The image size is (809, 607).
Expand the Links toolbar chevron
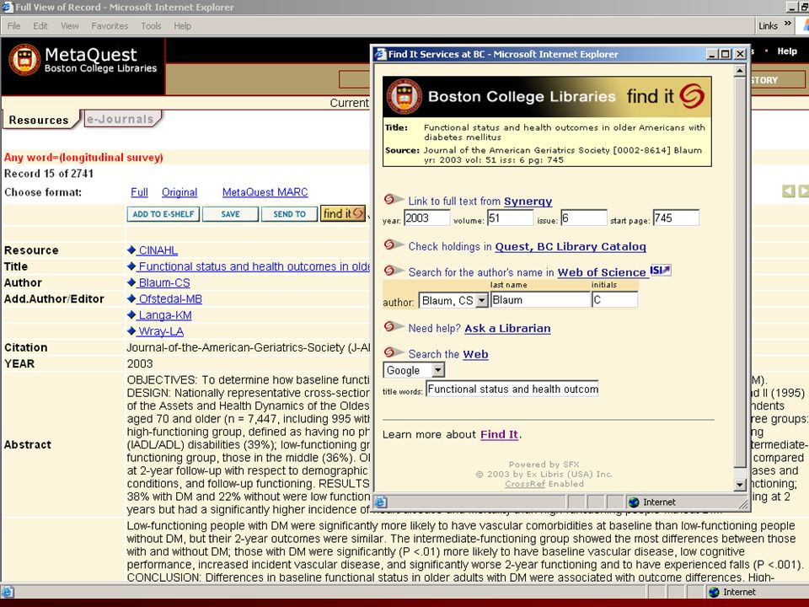pyautogui.click(x=787, y=24)
